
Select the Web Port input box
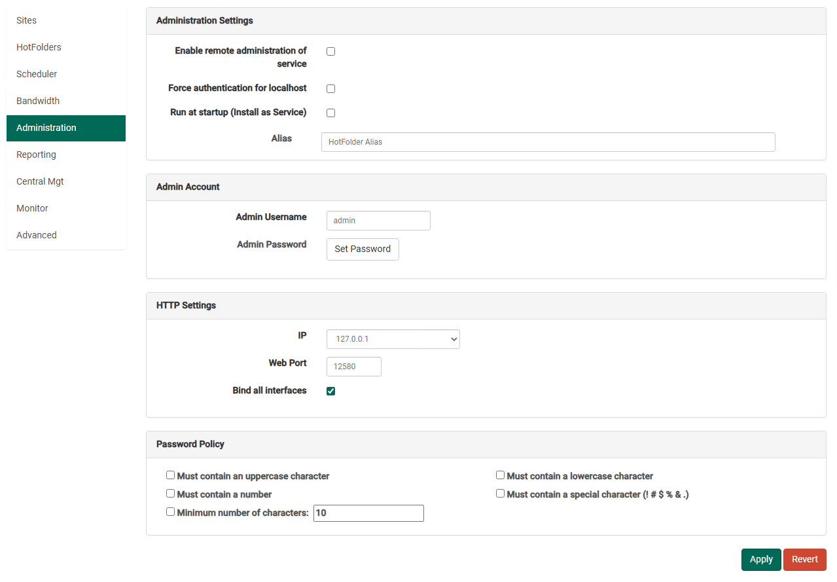[354, 367]
